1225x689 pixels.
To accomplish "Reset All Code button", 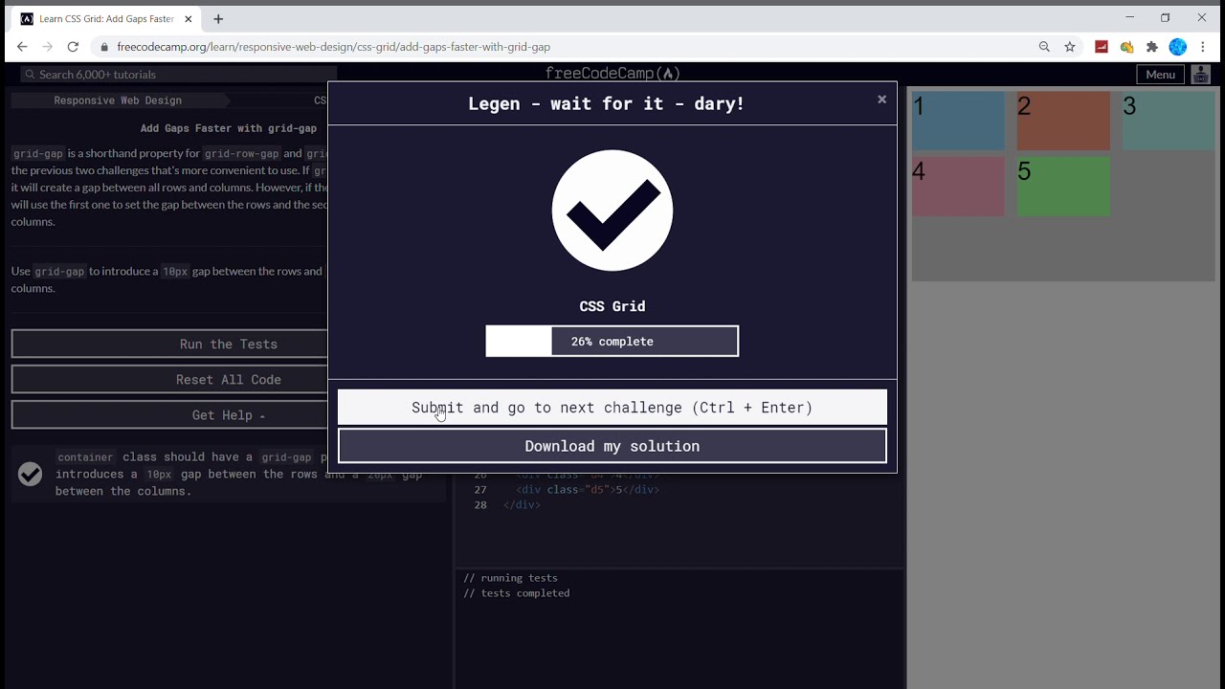I will coord(228,380).
